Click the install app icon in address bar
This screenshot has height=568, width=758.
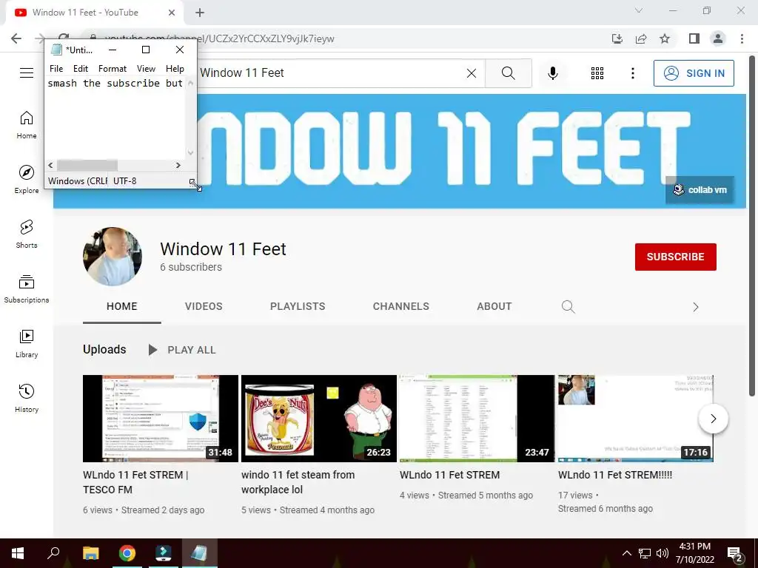(617, 38)
